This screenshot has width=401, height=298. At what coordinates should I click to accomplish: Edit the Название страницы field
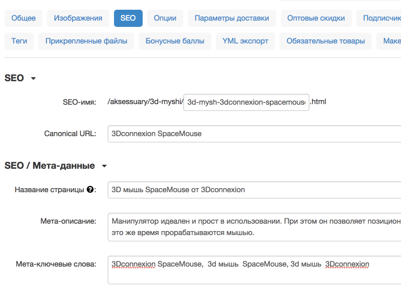pos(254,190)
